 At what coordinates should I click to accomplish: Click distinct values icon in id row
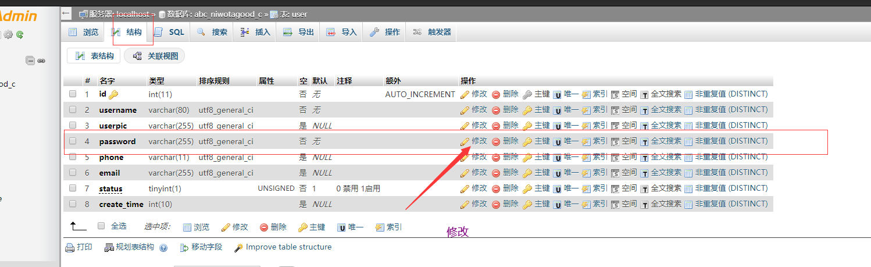pos(688,94)
